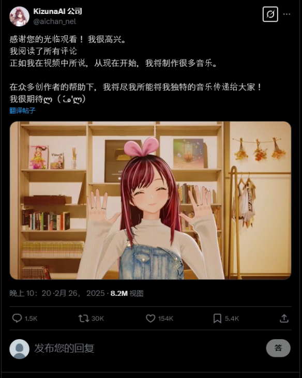The height and width of the screenshot is (378, 302).
Task: Open the KizunaAI 公司 display name
Action: (57, 11)
